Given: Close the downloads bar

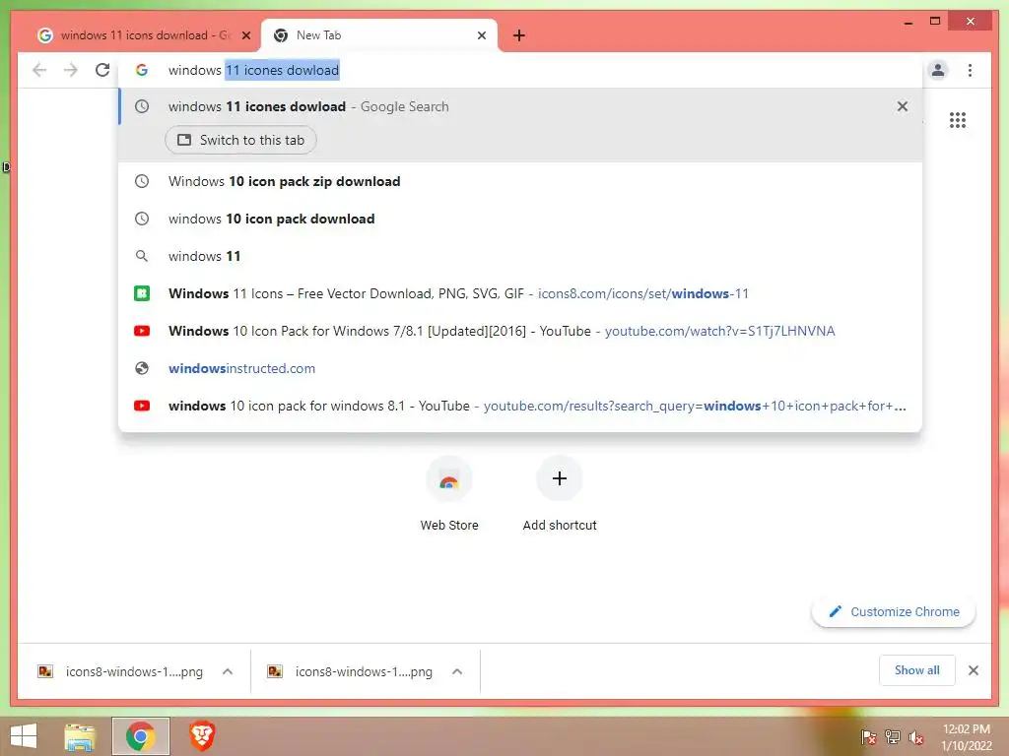Looking at the screenshot, I should pos(974,670).
